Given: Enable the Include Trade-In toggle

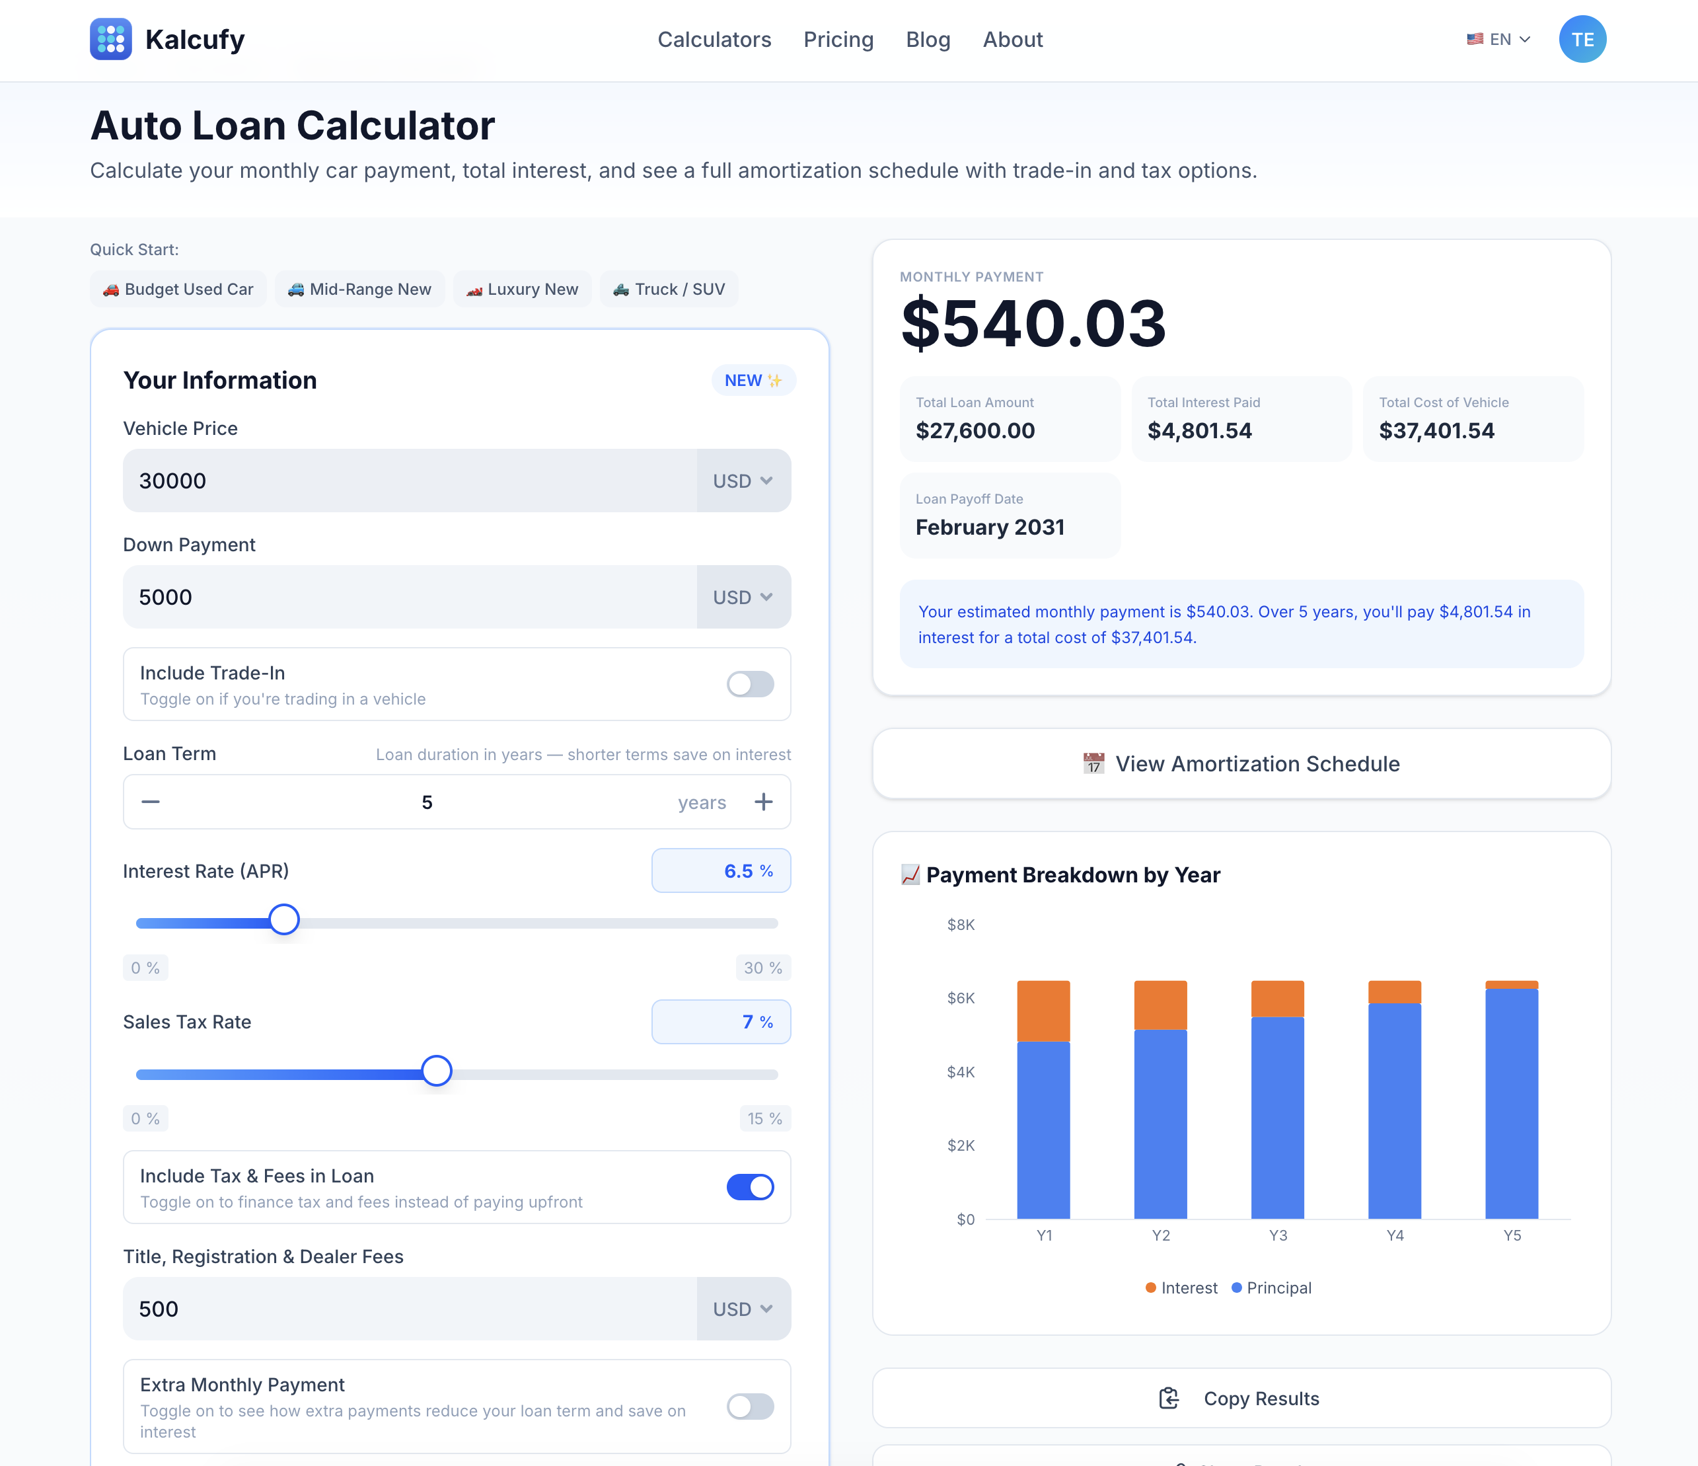Looking at the screenshot, I should pos(750,684).
